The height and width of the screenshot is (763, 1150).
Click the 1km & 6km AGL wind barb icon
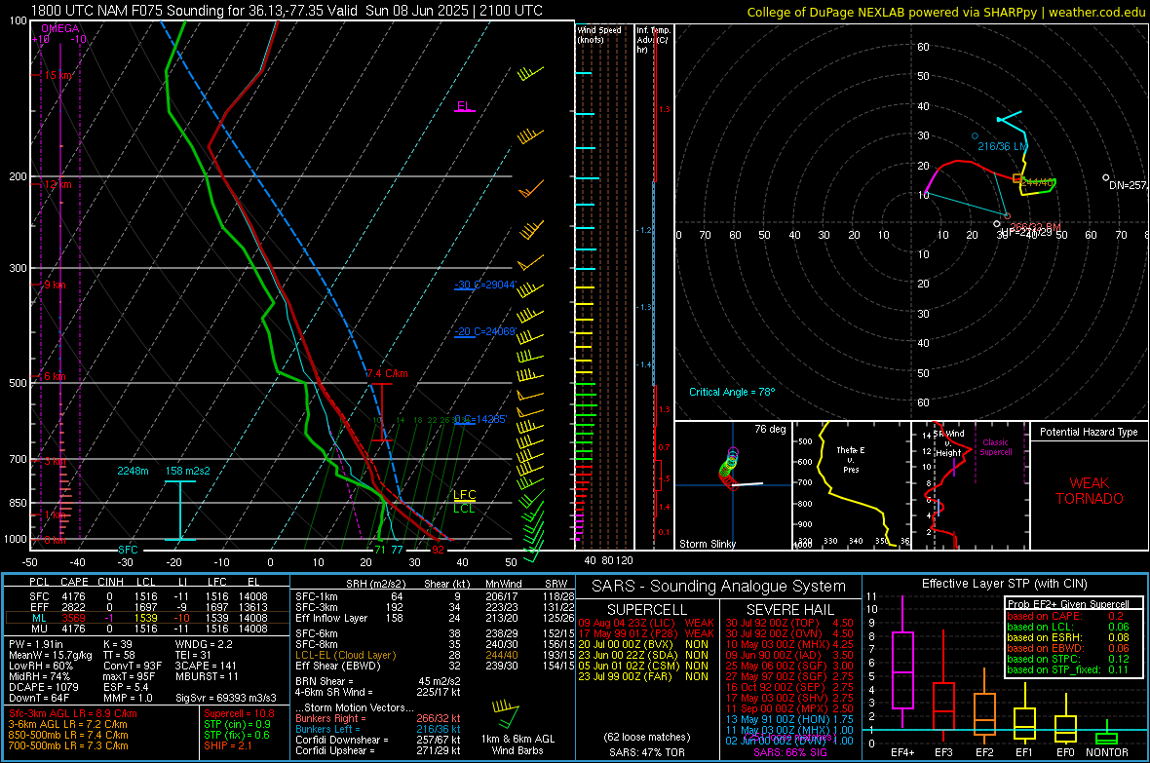[506, 715]
